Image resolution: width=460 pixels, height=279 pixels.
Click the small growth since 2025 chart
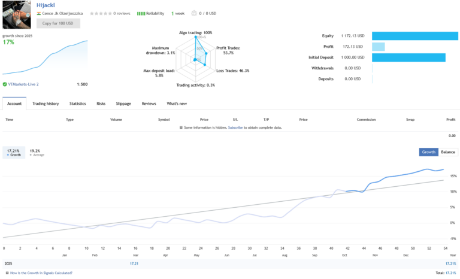[x=45, y=57]
